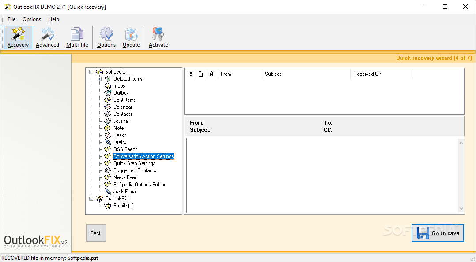Open the File menu
Image resolution: width=476 pixels, height=262 pixels.
(x=11, y=19)
